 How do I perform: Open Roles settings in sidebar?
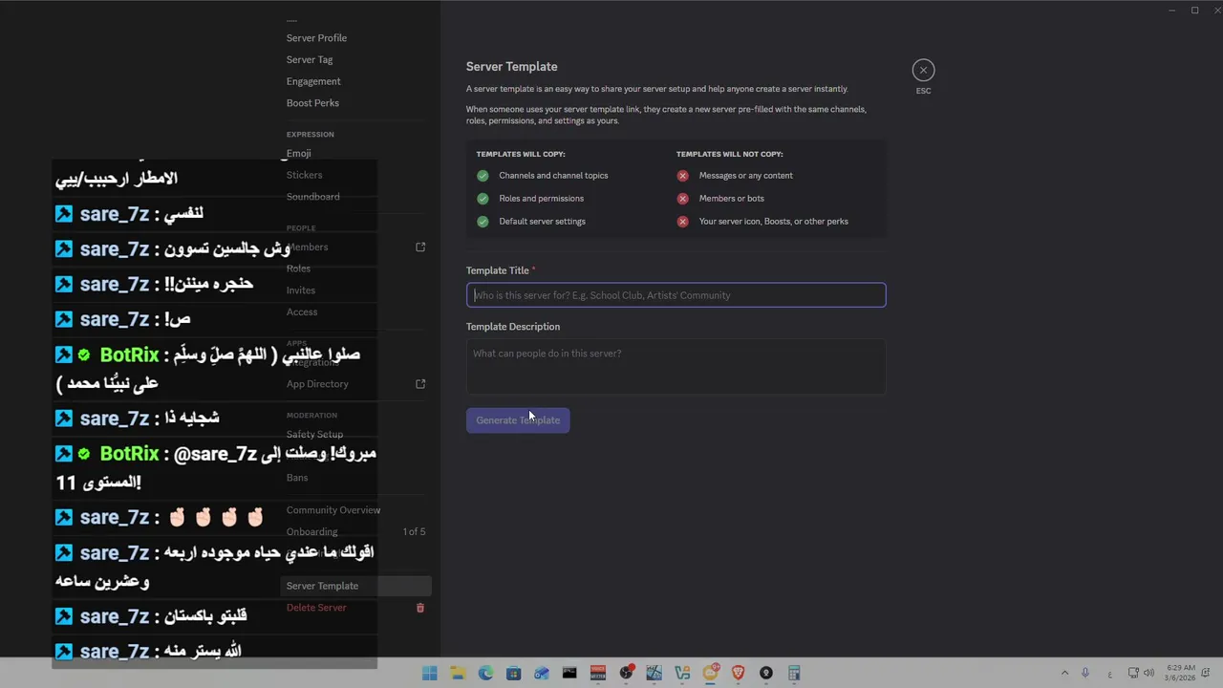point(298,269)
